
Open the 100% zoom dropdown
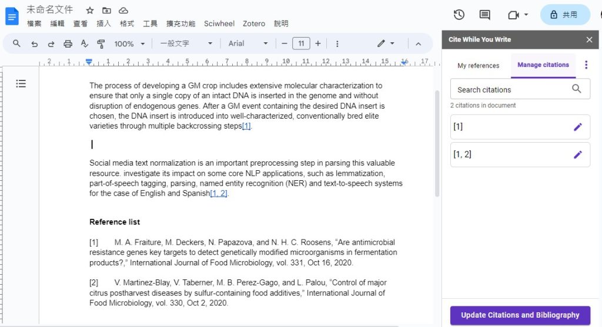click(129, 43)
